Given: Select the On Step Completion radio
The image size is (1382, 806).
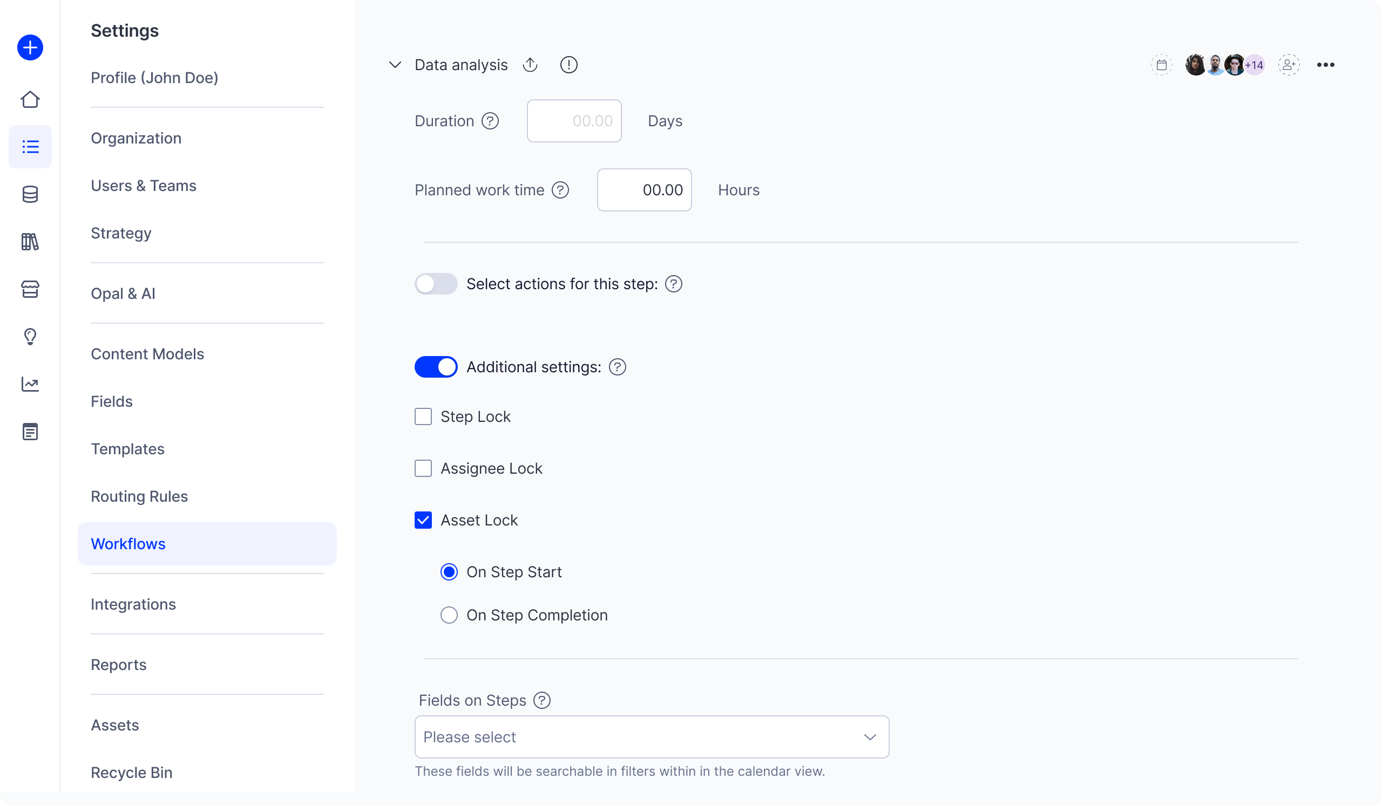Looking at the screenshot, I should tap(449, 615).
